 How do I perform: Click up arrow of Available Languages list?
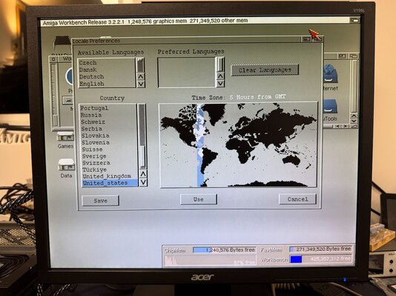140,76
